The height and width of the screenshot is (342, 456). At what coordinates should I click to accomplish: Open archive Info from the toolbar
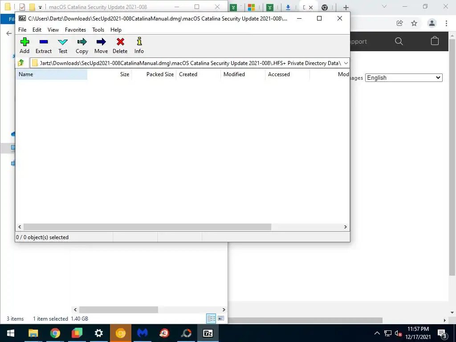point(139,45)
